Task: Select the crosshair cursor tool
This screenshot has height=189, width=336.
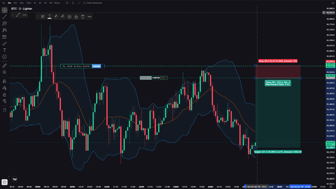Action: pyautogui.click(x=4, y=10)
